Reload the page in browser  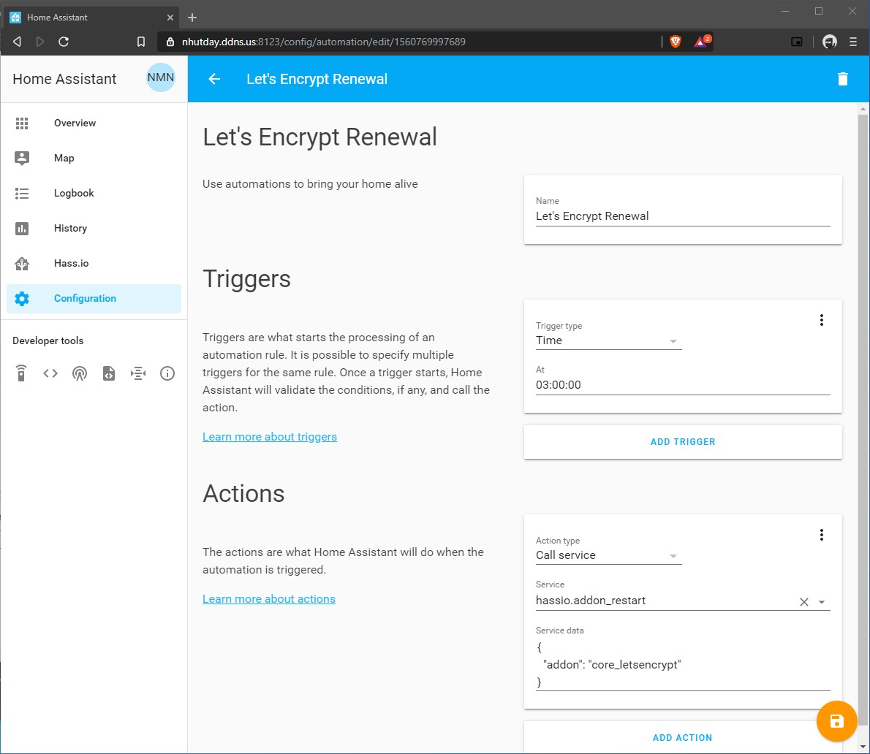pyautogui.click(x=64, y=42)
